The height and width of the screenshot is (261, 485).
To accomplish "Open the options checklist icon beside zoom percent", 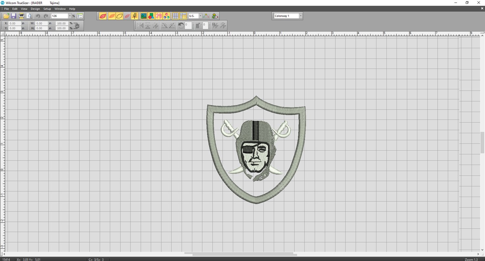I will [80, 16].
